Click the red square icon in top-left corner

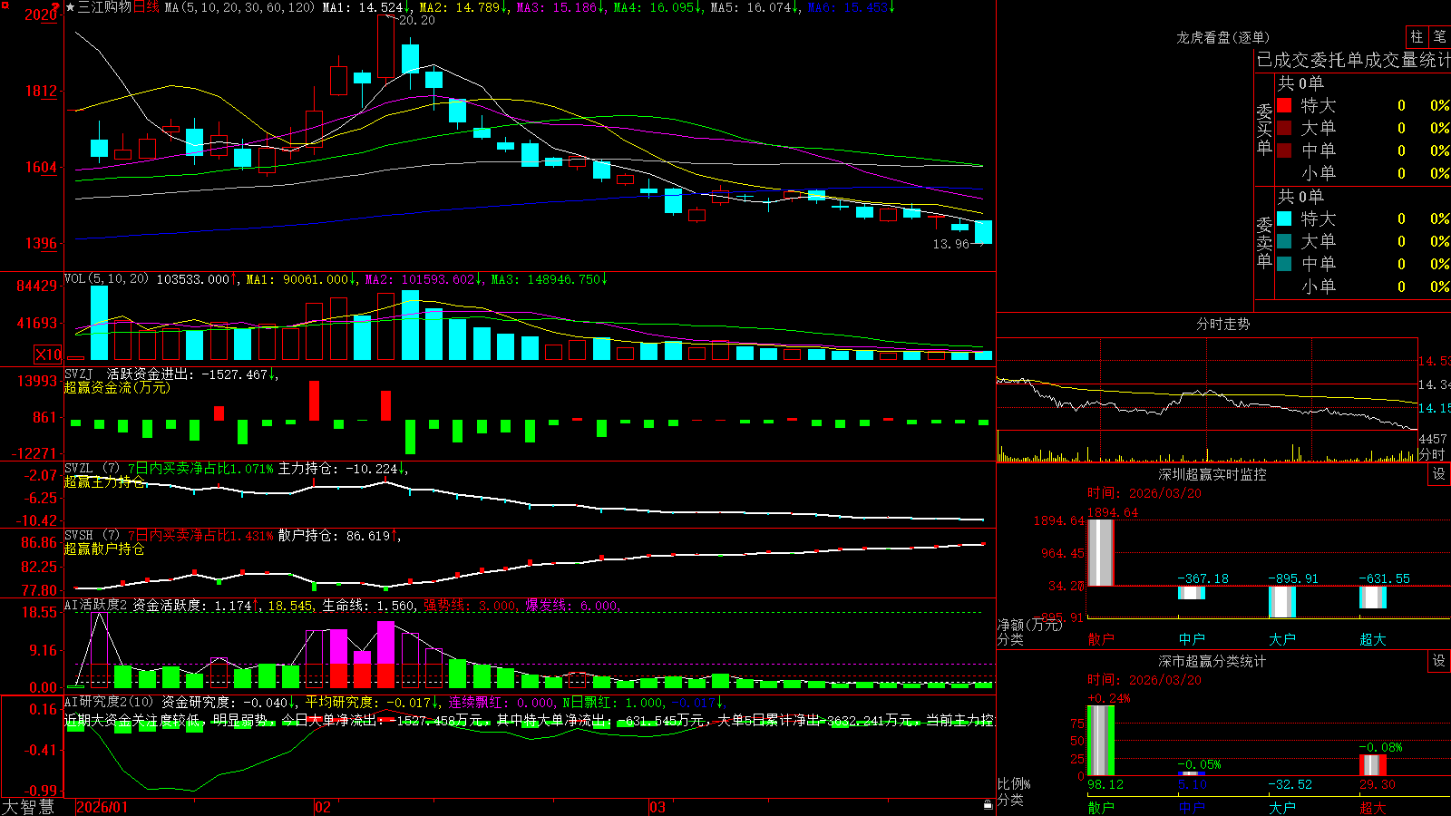(x=5, y=5)
